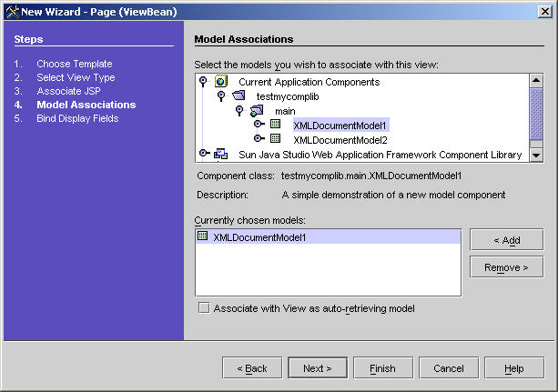558x392 pixels.
Task: Collapse the testmycomplib tree node
Action: tap(221, 96)
